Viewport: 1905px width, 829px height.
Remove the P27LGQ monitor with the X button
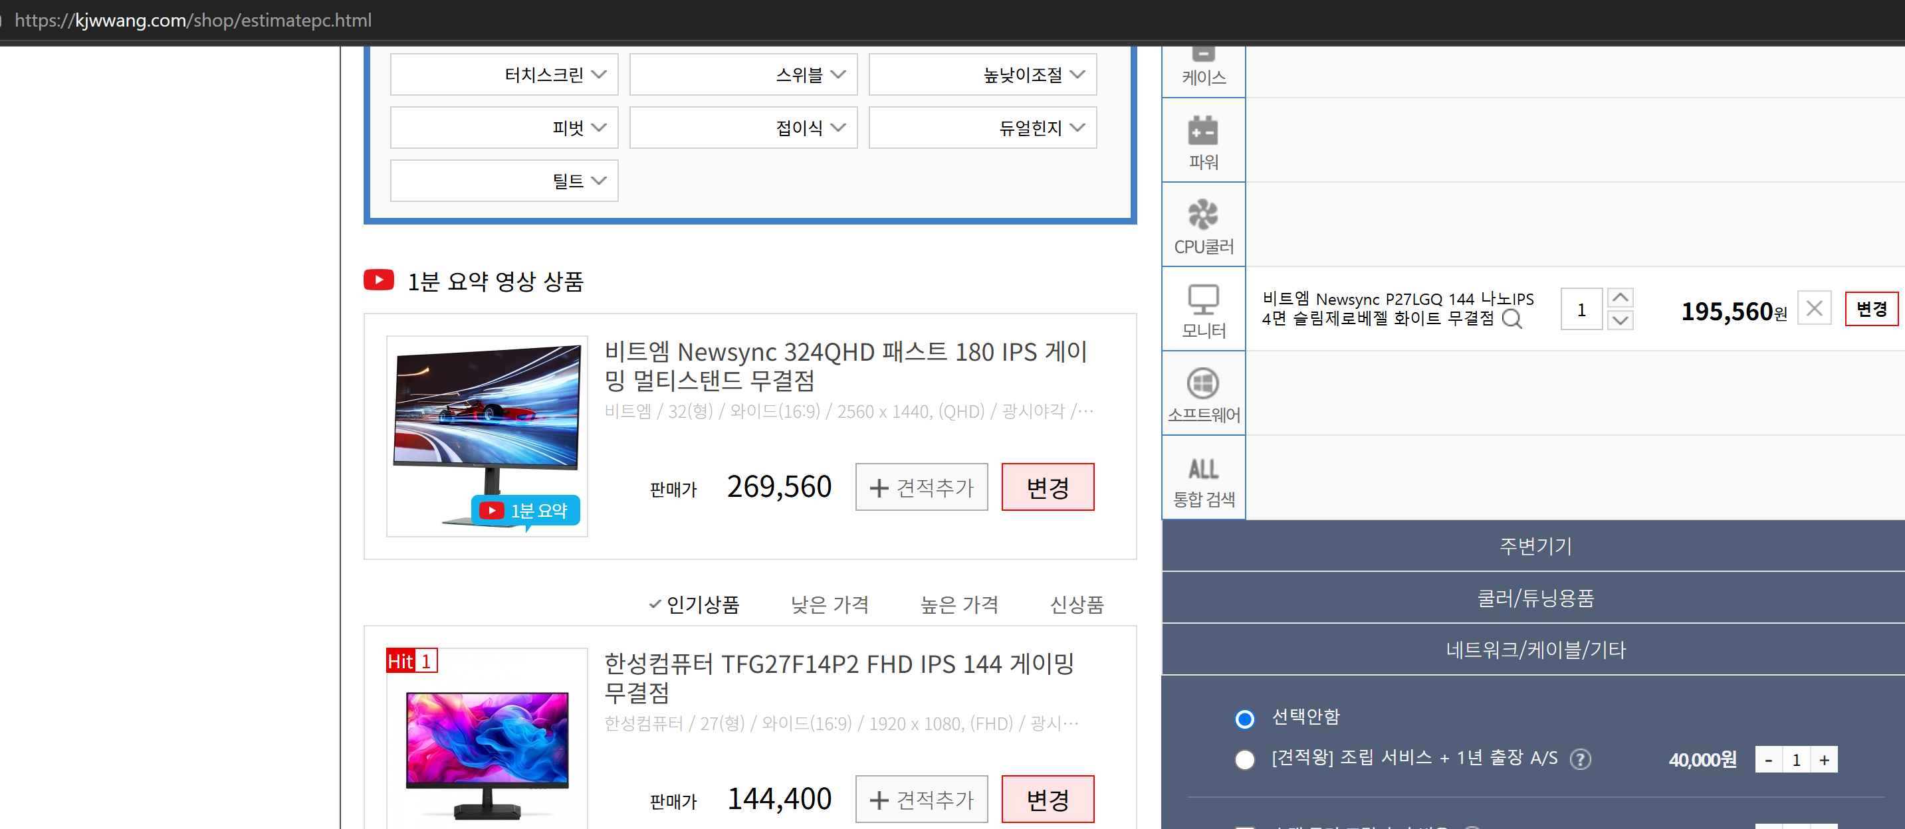(x=1814, y=309)
